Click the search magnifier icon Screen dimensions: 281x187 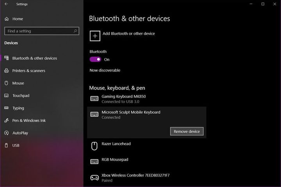[x=75, y=31]
